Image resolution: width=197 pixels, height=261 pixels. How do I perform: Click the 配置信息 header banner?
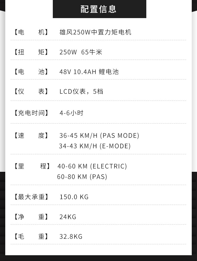(x=99, y=9)
